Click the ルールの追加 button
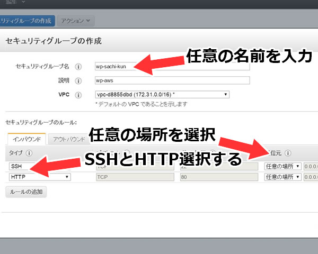 tap(26, 192)
